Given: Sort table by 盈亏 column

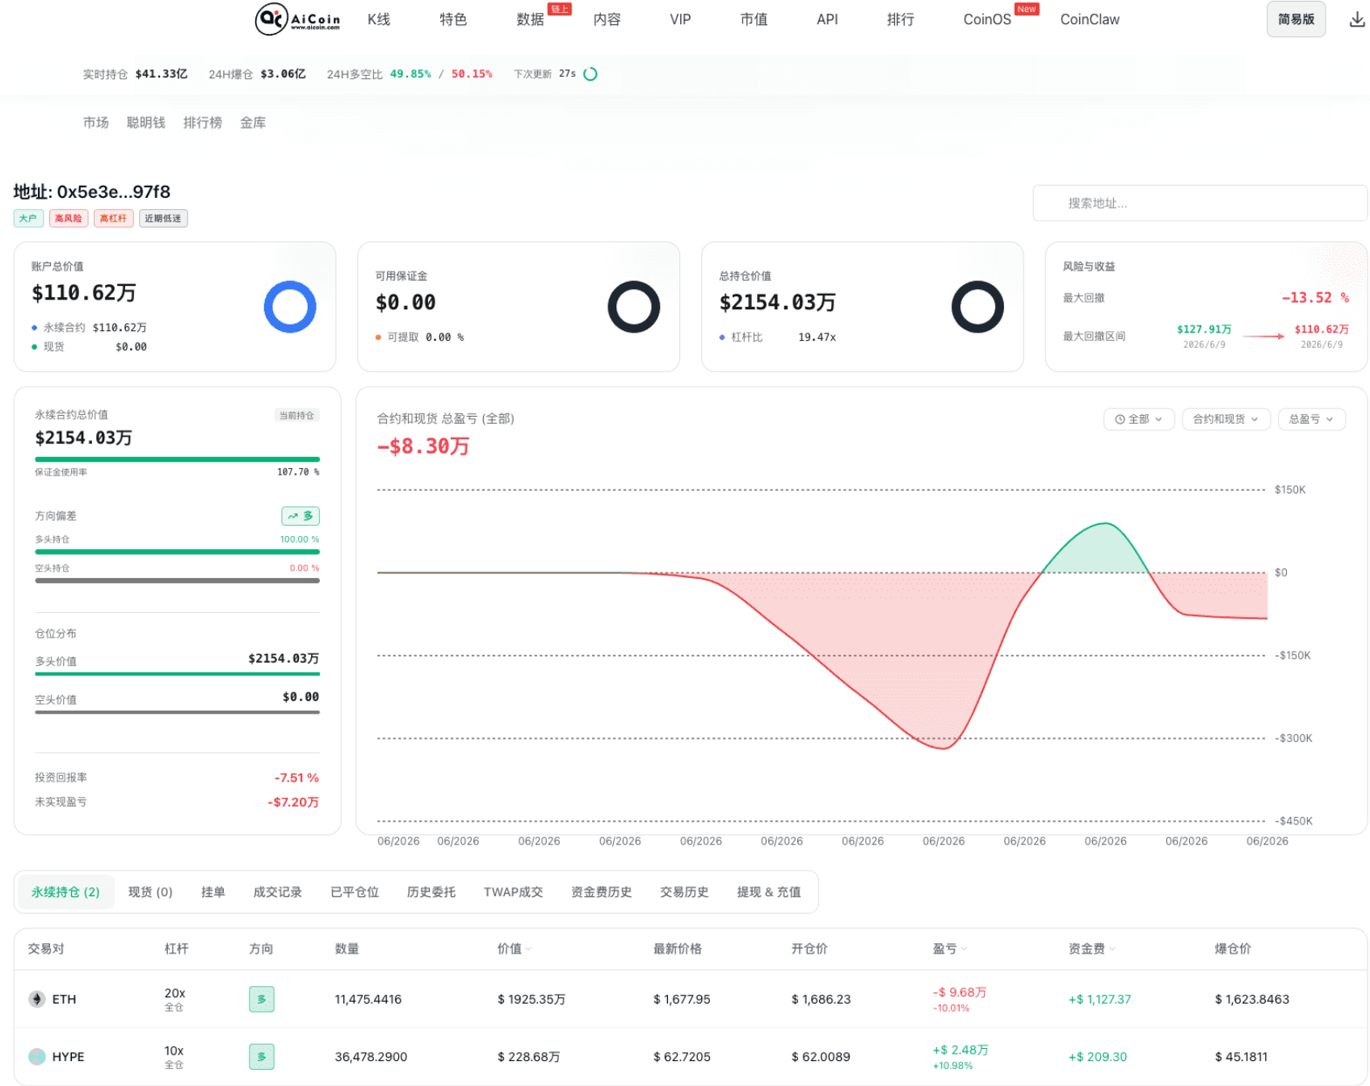Looking at the screenshot, I should [950, 949].
